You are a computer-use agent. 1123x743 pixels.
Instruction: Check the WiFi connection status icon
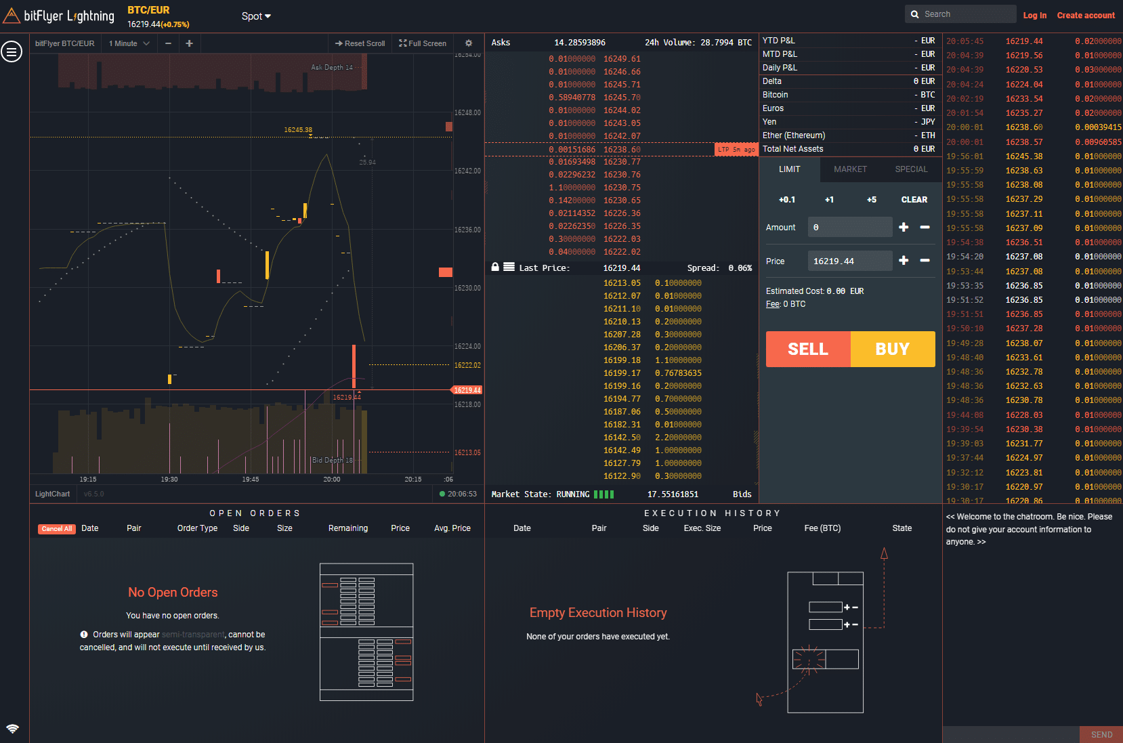click(12, 729)
